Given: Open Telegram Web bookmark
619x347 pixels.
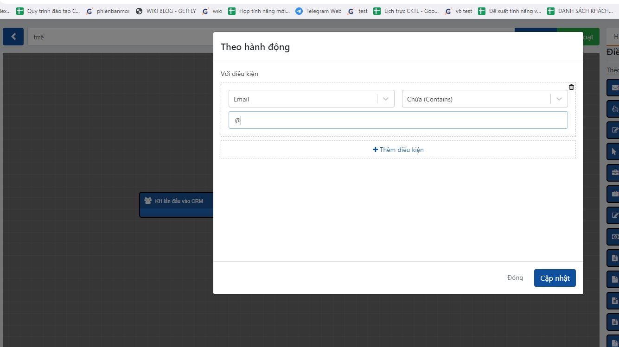Looking at the screenshot, I should coord(319,11).
